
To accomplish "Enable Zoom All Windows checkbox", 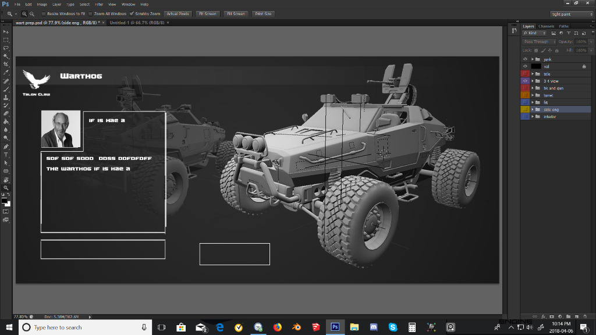I will pos(90,14).
